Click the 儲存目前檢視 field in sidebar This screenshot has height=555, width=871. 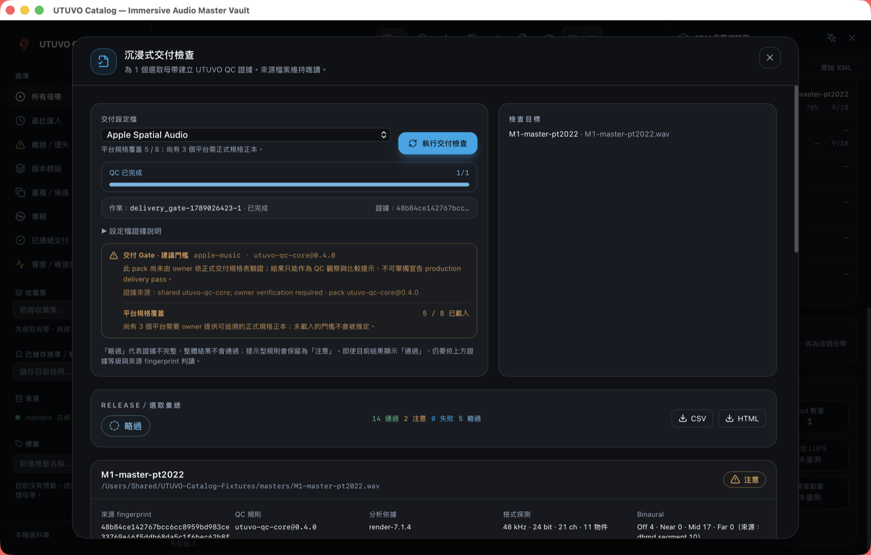coord(42,372)
